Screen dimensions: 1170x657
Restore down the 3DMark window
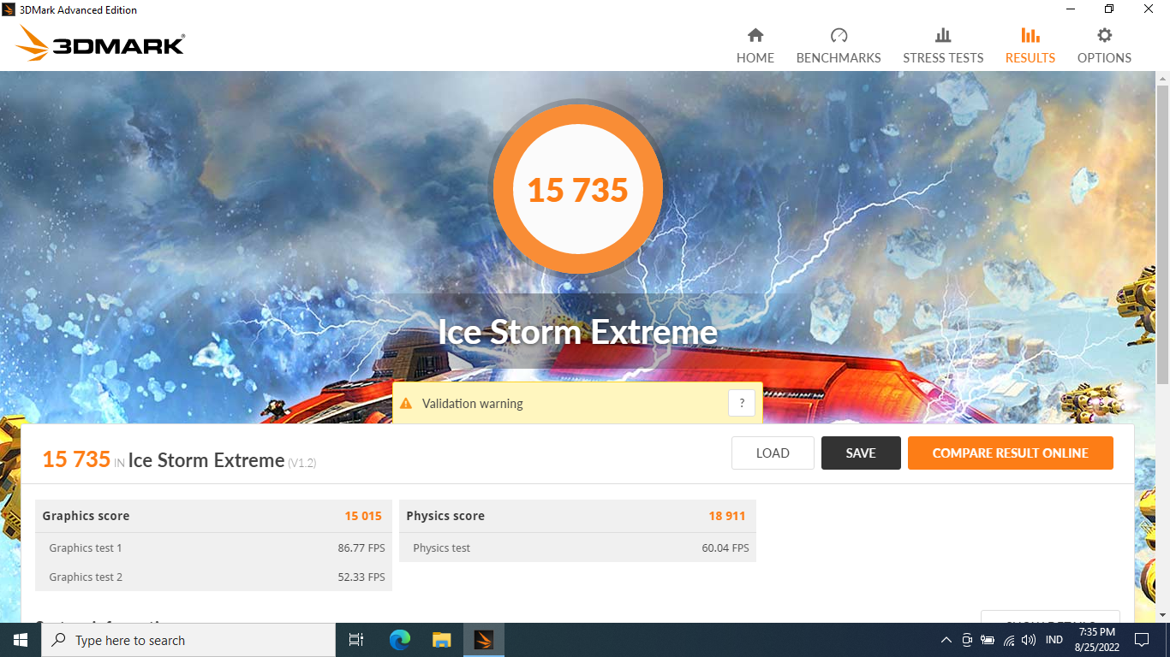1109,9
